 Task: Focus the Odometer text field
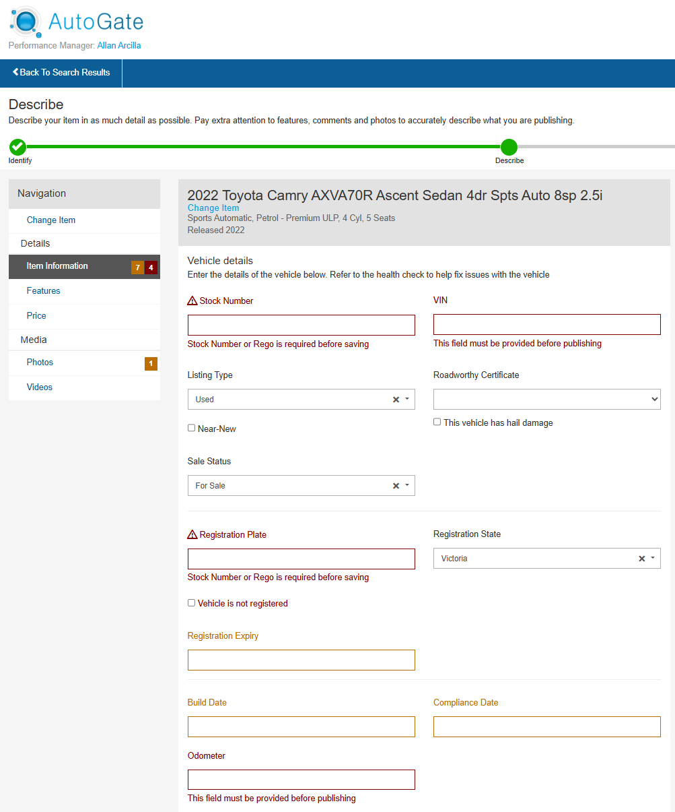301,780
